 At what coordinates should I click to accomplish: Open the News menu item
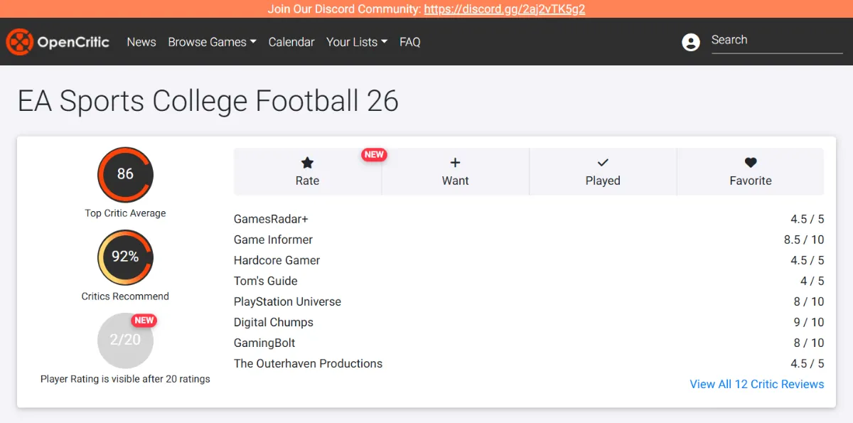141,42
